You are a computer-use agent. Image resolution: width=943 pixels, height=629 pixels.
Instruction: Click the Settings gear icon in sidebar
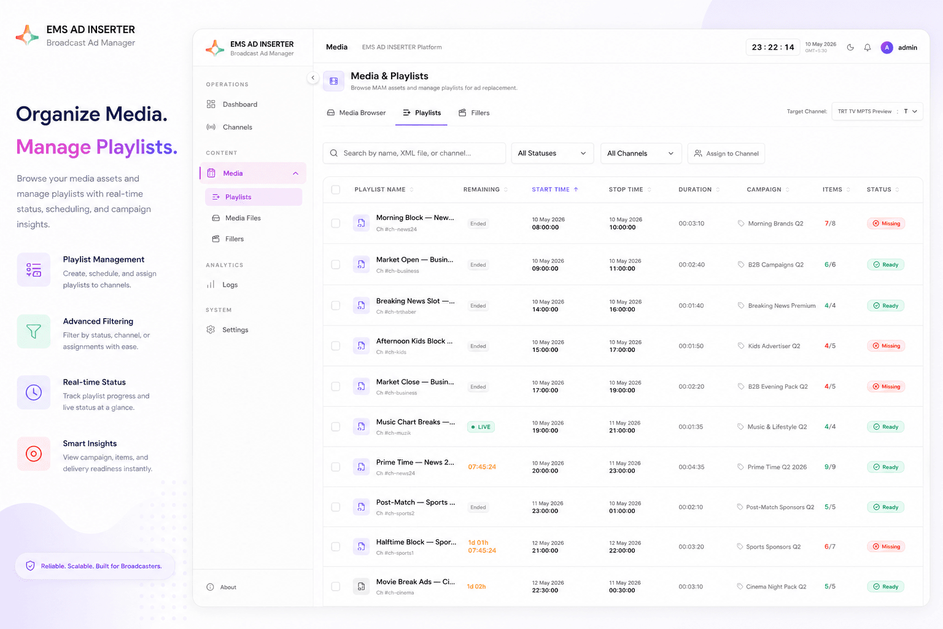click(211, 330)
